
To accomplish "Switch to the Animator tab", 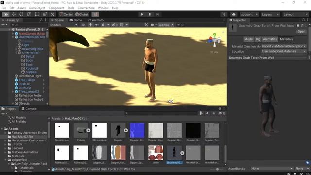I will [x=96, y=20].
